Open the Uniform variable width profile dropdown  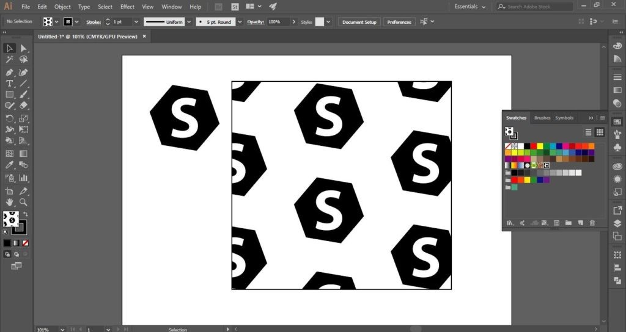pyautogui.click(x=190, y=22)
